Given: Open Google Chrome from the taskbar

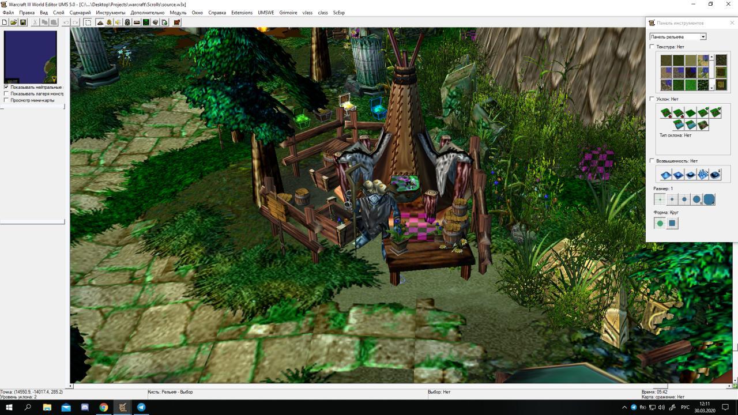Looking at the screenshot, I should coord(103,407).
